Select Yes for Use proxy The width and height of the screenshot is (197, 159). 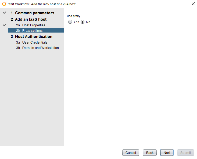point(70,22)
